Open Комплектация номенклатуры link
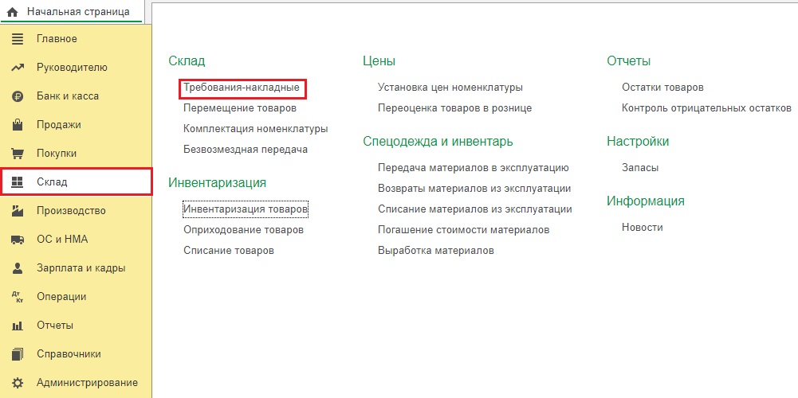Viewport: 798px width, 398px height. pos(255,129)
